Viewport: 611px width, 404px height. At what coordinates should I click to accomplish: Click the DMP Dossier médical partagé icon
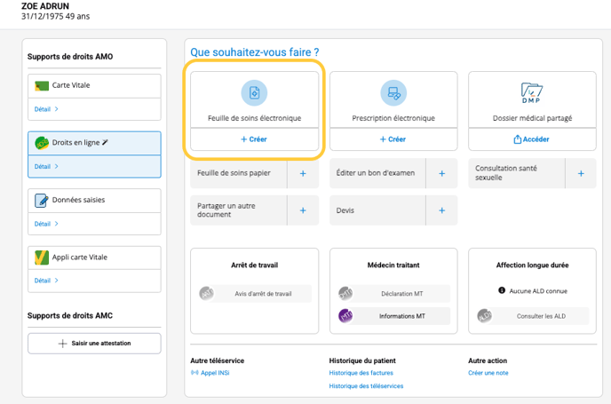(x=532, y=91)
